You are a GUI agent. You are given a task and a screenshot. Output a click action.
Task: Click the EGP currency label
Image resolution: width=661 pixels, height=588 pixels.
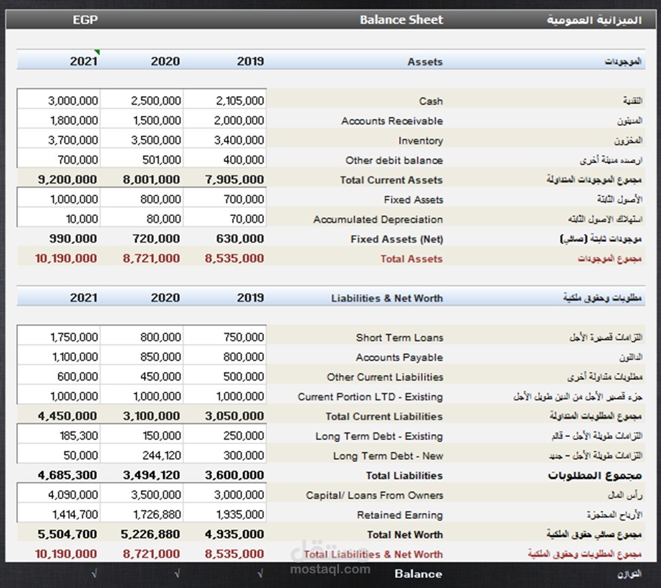(85, 20)
